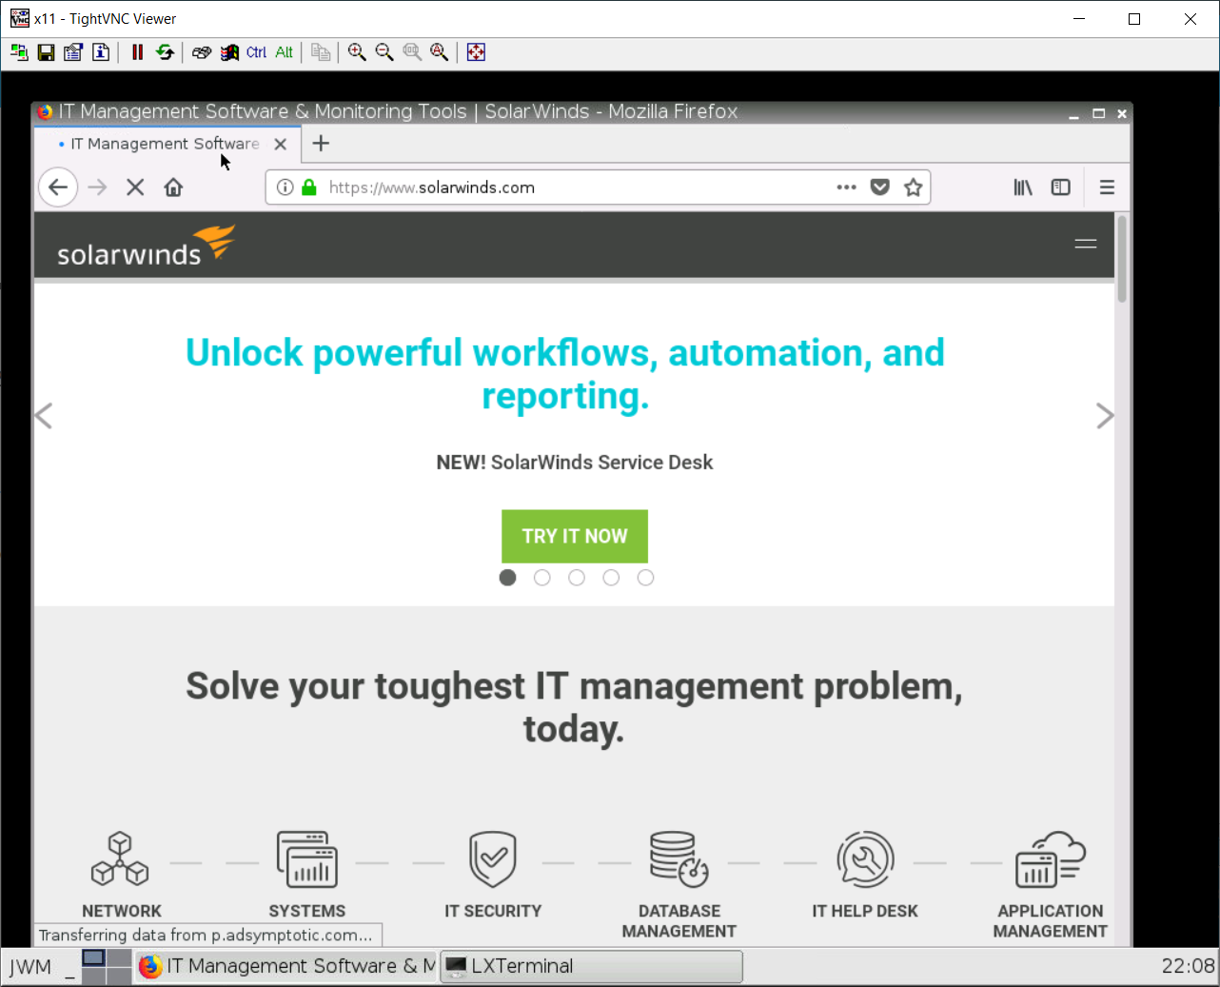Click the IT Help Desk wrench icon

click(865, 859)
